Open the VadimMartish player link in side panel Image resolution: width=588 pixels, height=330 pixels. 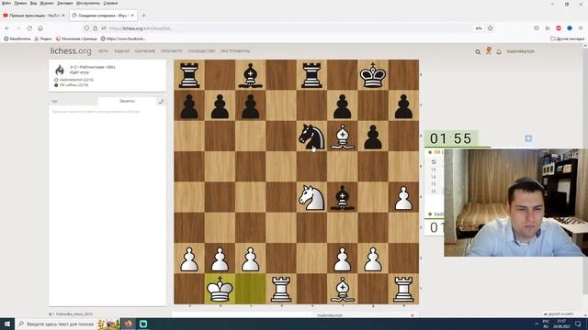coord(76,80)
